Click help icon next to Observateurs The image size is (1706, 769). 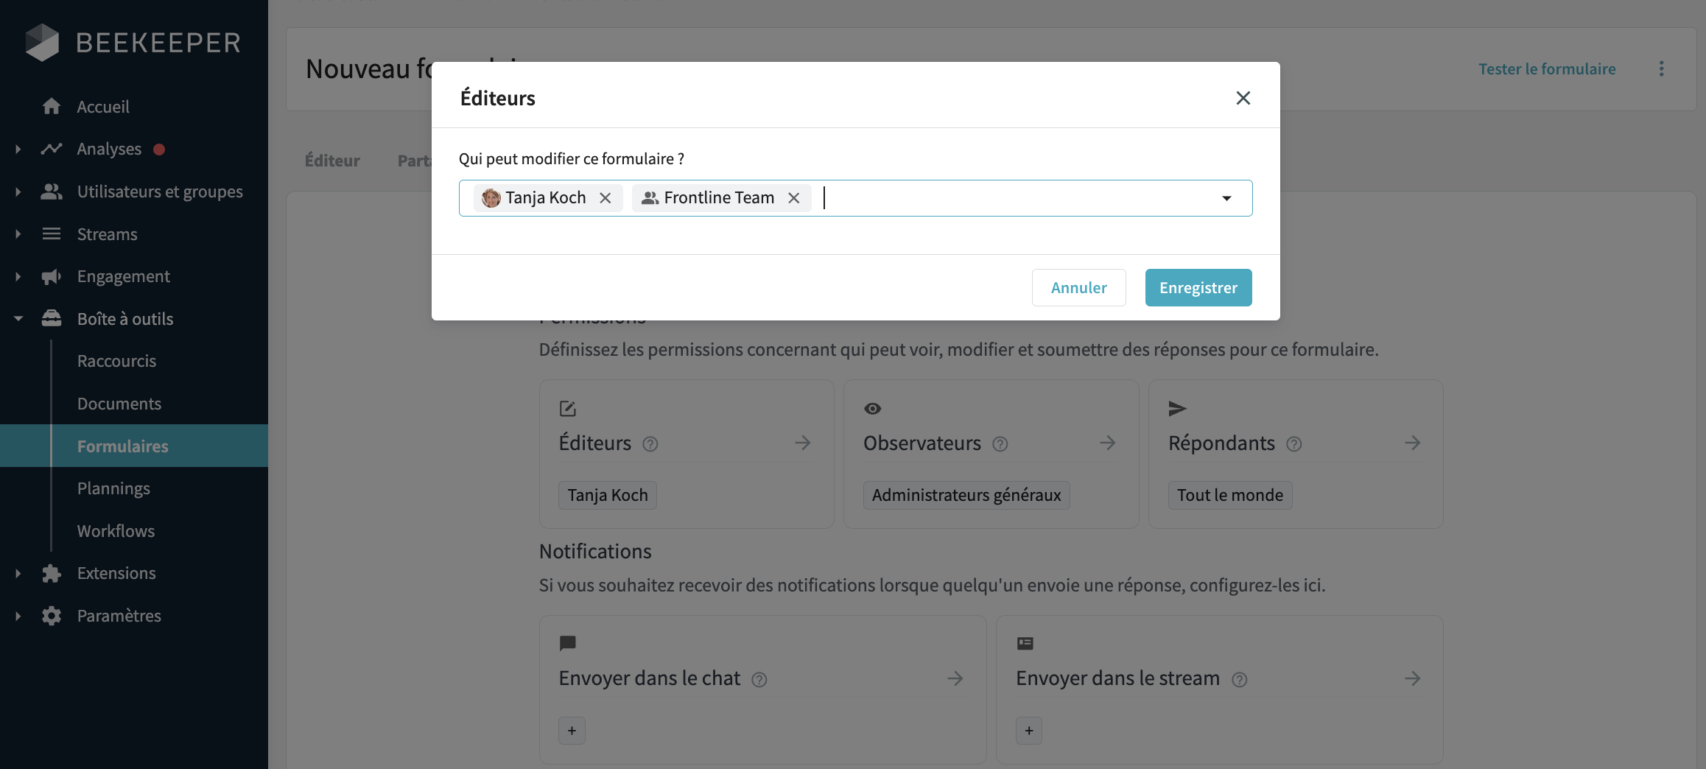[1000, 444]
